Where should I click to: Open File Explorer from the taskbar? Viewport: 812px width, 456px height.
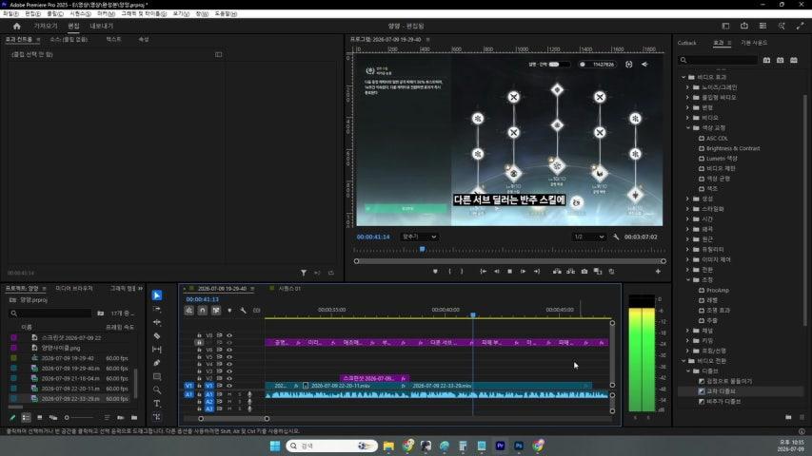coord(388,446)
